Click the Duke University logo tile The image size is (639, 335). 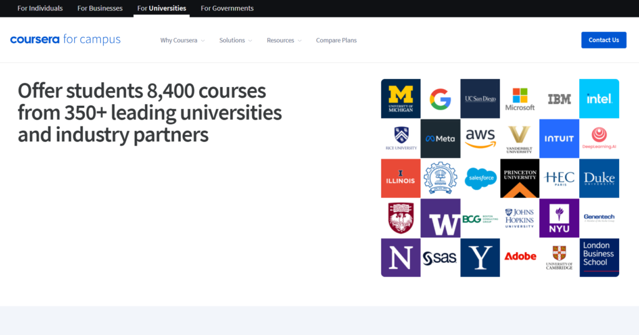[599, 179]
